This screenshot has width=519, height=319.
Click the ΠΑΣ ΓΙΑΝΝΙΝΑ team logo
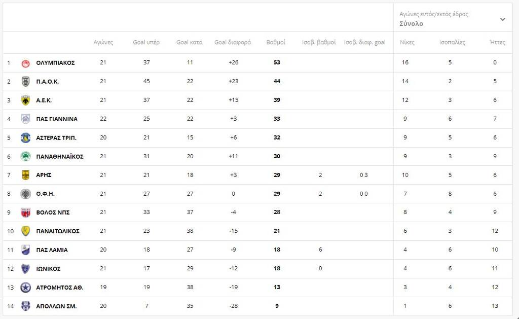(25, 119)
